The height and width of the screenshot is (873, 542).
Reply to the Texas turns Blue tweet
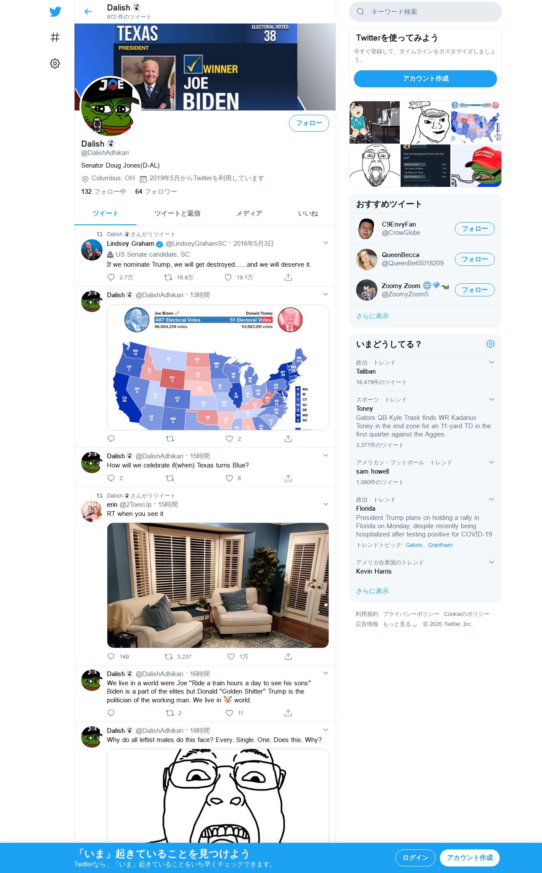coord(111,478)
